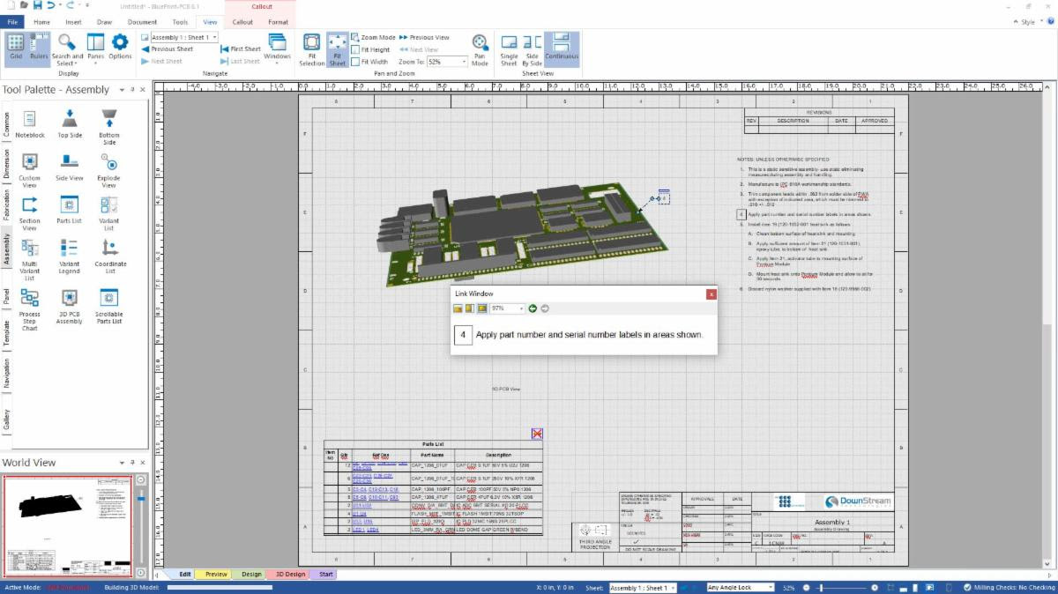Enable Zoom Mode checkbox
1058x594 pixels.
(354, 37)
